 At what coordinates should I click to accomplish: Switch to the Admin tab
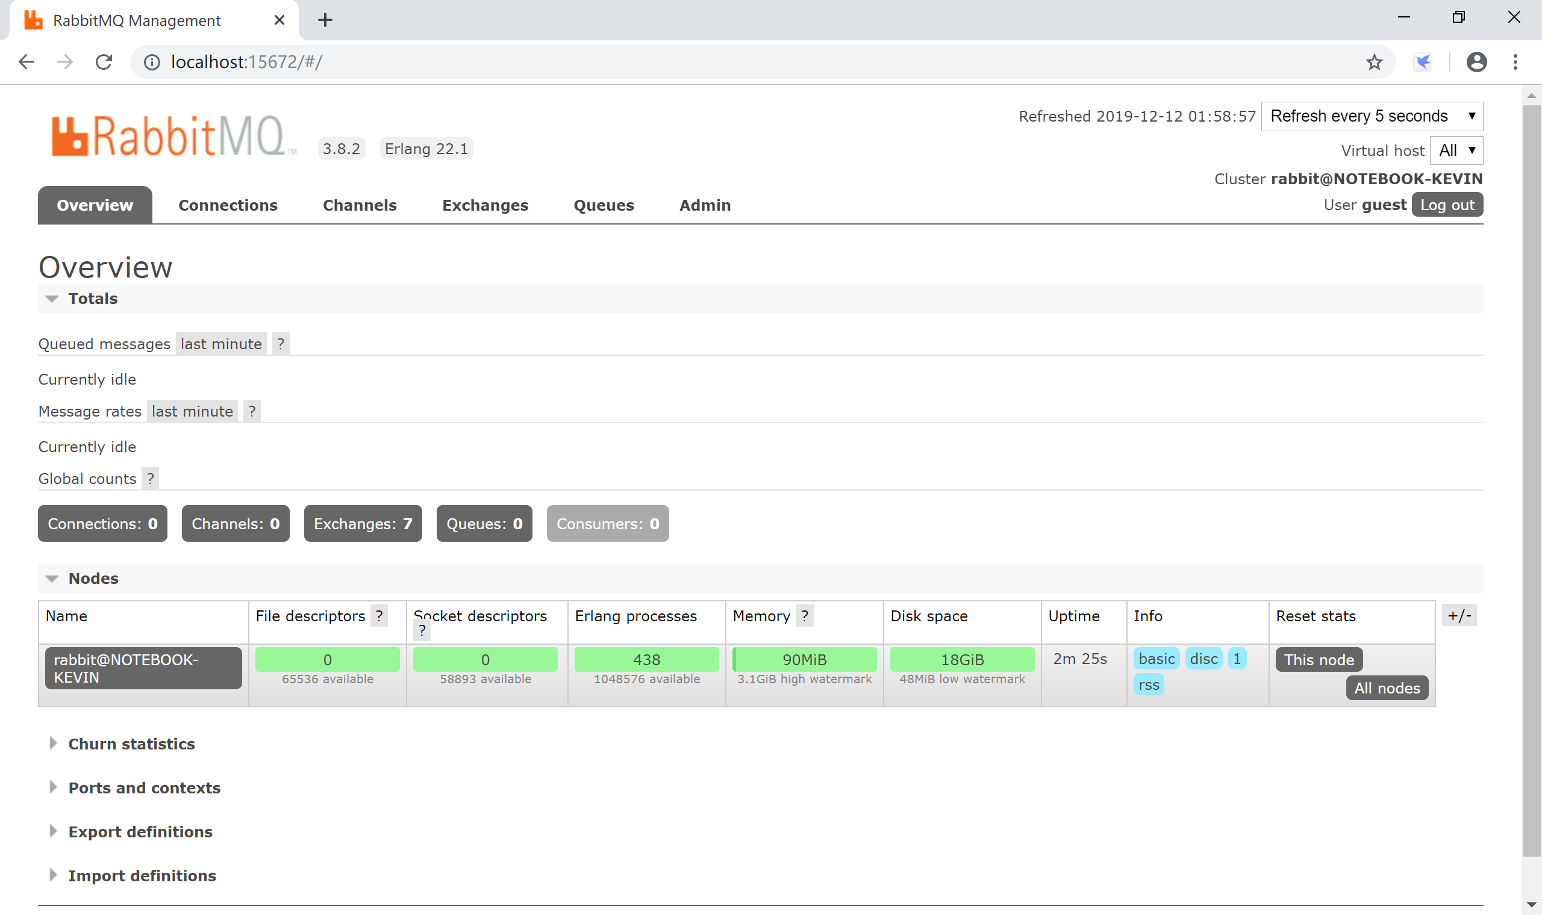pos(704,205)
